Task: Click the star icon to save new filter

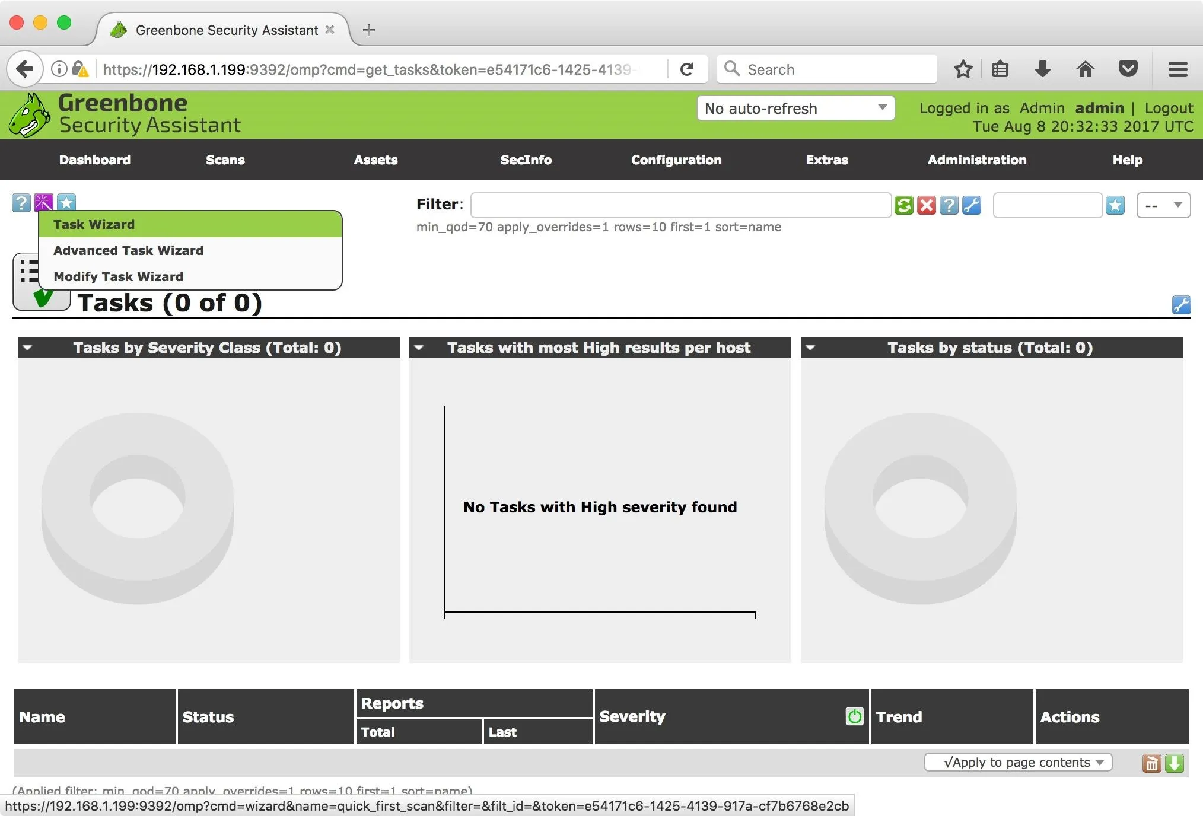Action: pos(1115,205)
